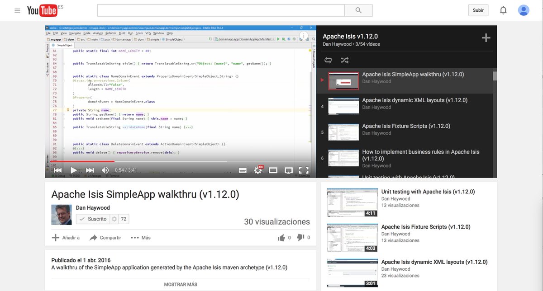Open the user account avatar
The image size is (543, 291).
pos(524,10)
